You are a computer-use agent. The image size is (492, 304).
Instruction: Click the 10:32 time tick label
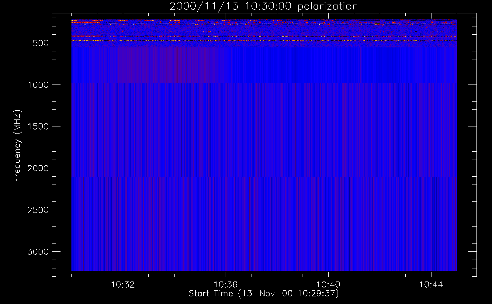pyautogui.click(x=123, y=285)
